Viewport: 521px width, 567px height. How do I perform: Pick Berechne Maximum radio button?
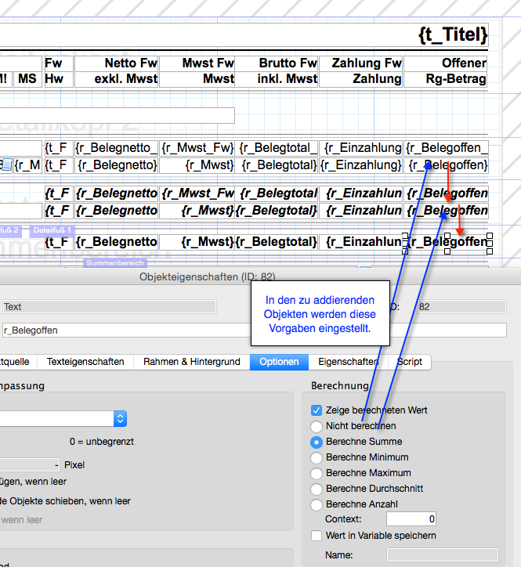[x=317, y=473]
